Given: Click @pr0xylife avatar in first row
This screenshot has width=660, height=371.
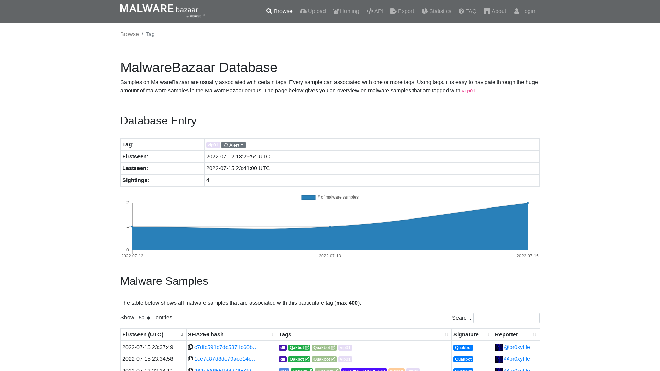Looking at the screenshot, I should tap(498, 347).
